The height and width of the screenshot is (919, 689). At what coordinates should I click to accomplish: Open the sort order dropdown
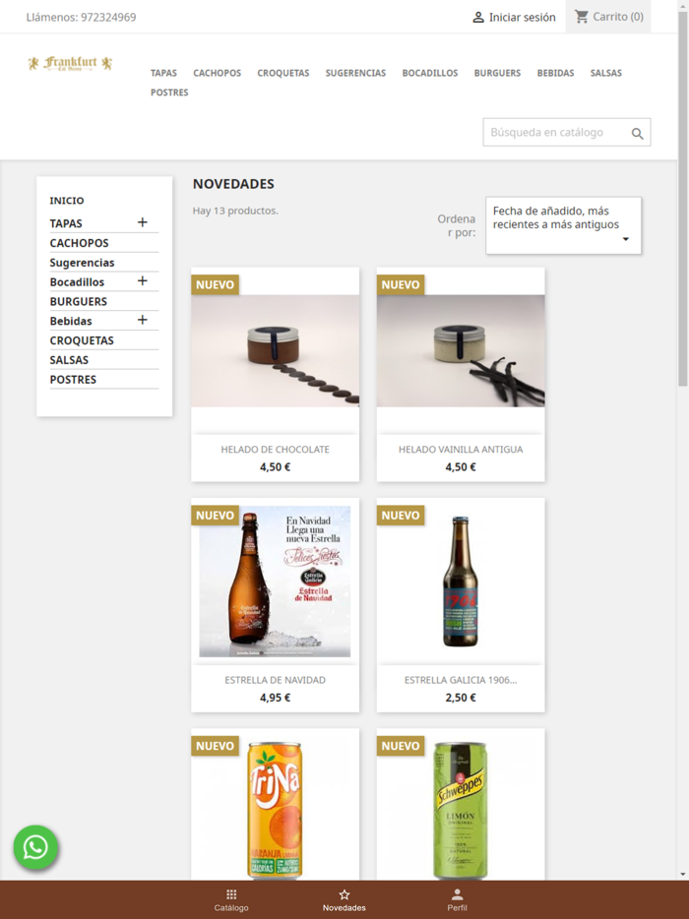[564, 225]
